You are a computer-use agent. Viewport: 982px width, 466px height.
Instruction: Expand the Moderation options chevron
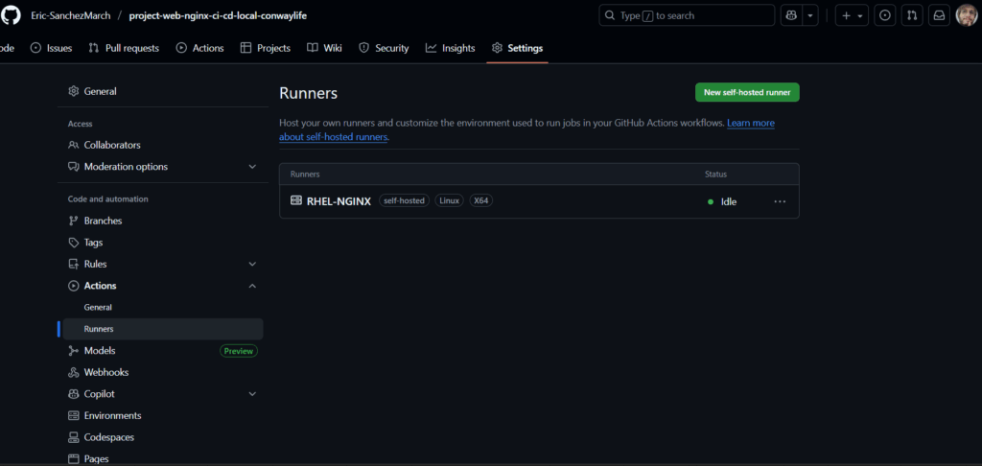click(252, 167)
